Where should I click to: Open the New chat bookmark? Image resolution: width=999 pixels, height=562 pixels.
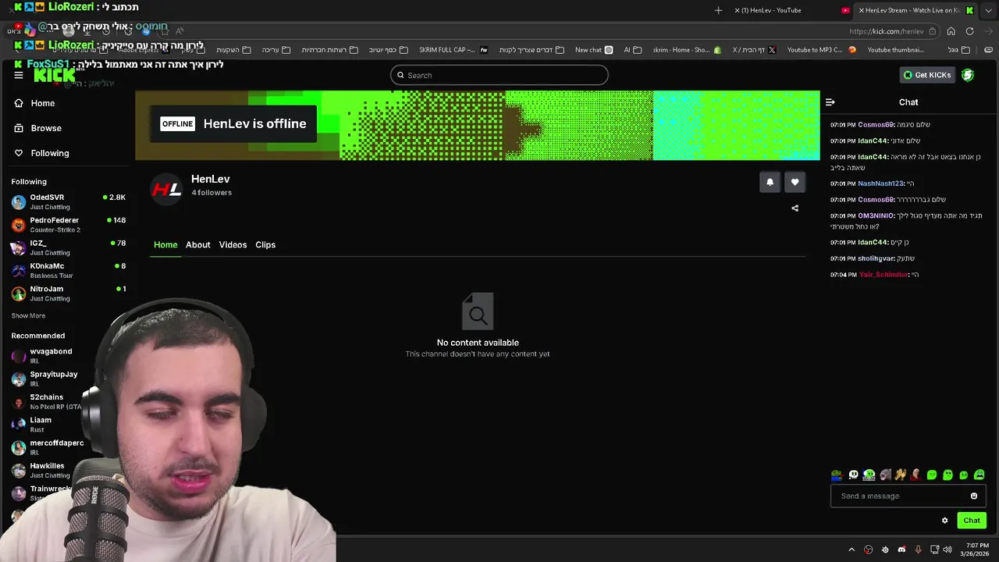(594, 50)
